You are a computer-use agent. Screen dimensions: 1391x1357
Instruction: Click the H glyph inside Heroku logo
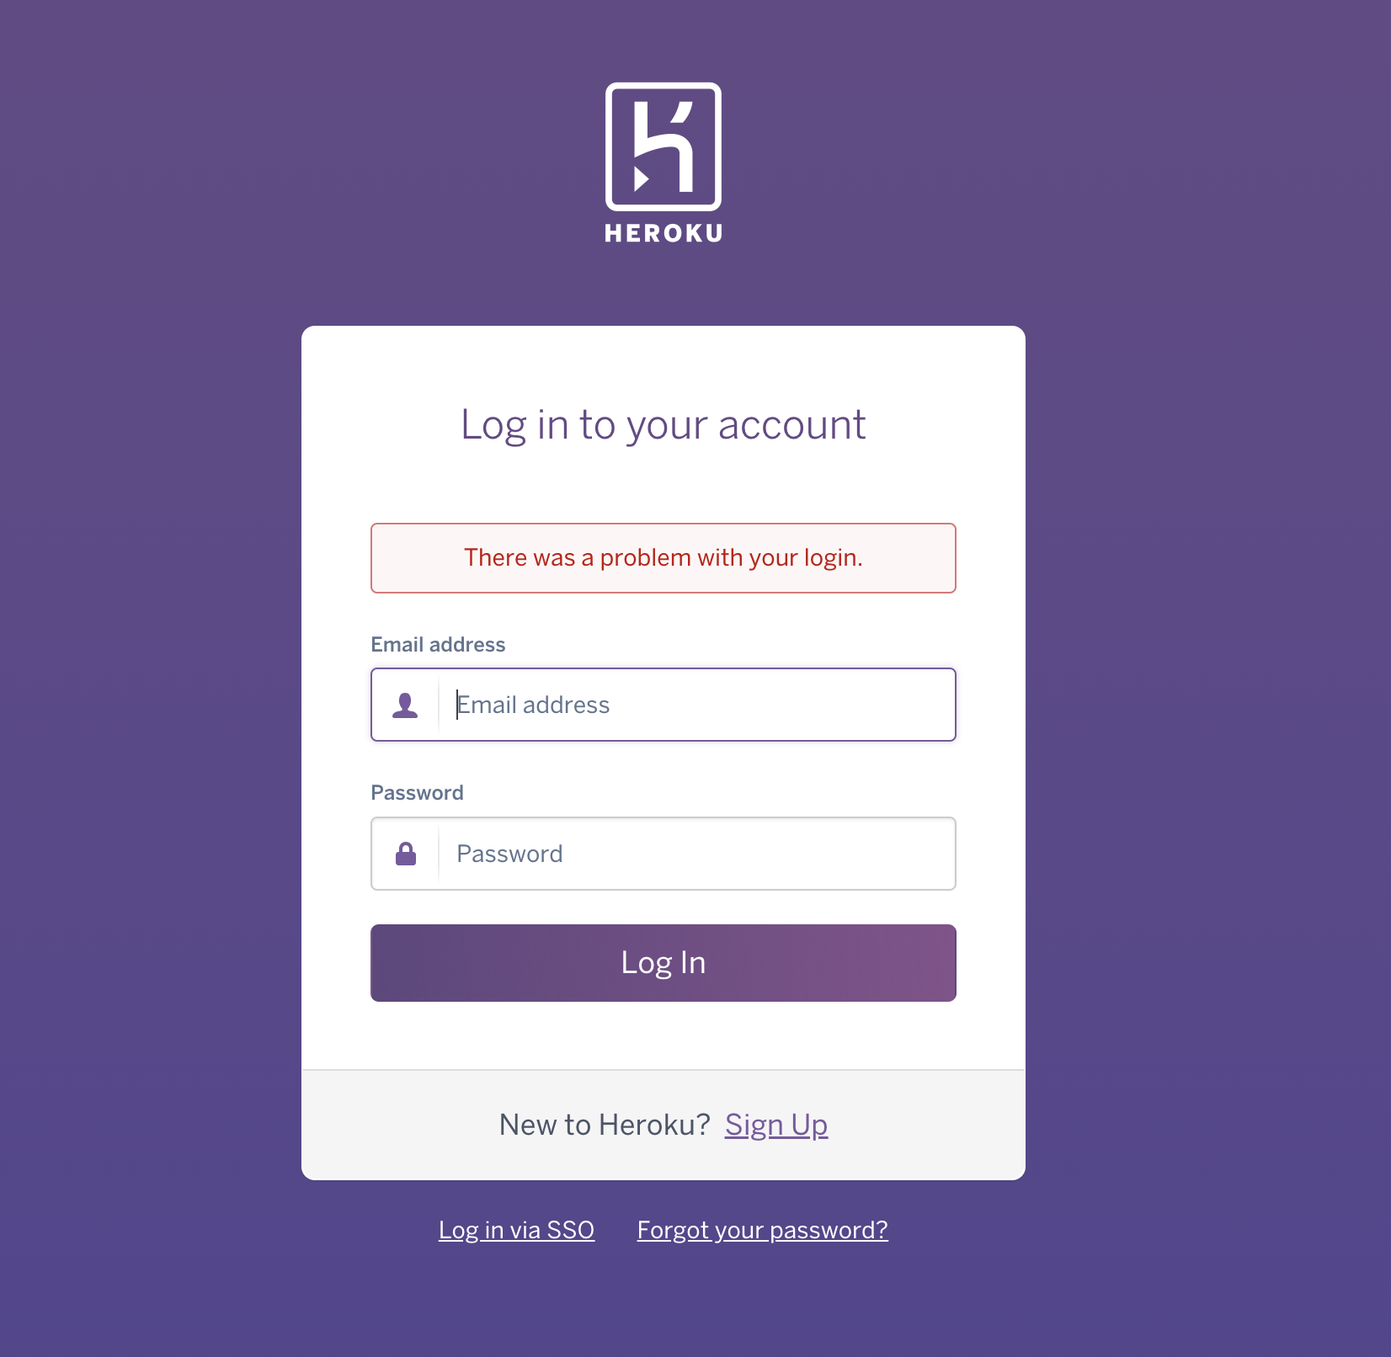[664, 146]
